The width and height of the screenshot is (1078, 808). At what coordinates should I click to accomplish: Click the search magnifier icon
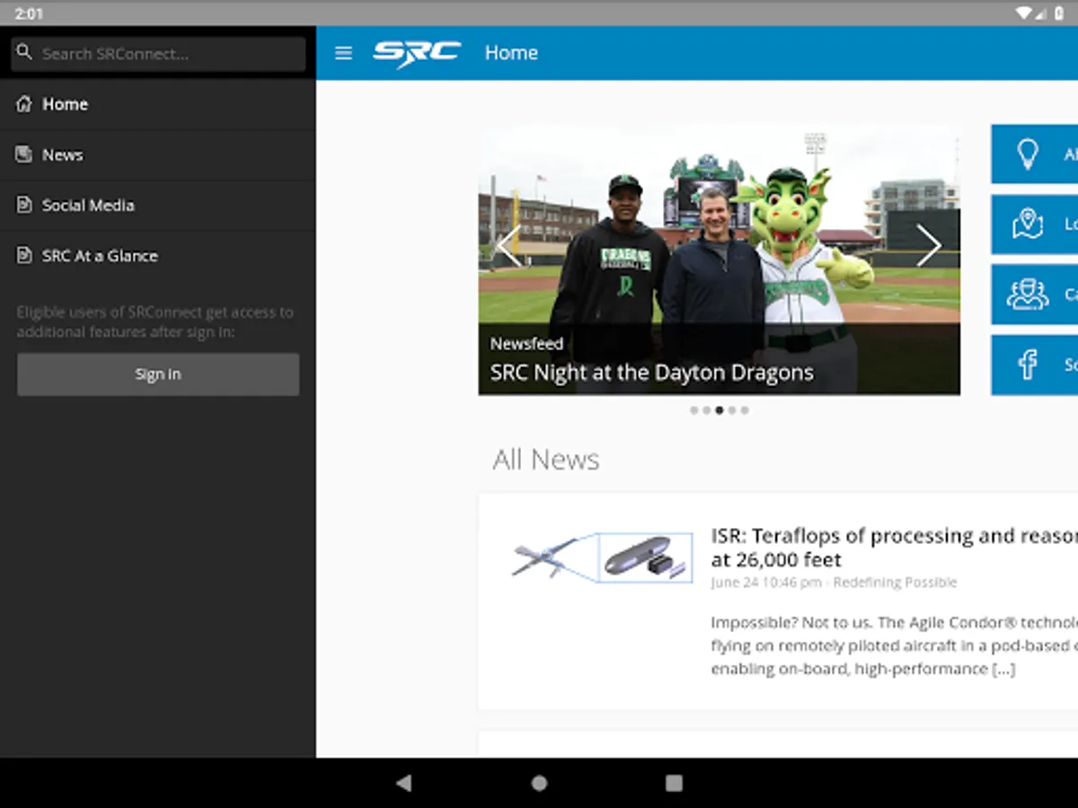(x=25, y=53)
